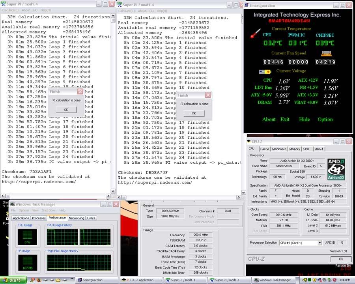This screenshot has width=355, height=284.
Task: Click the green square CPU meter tray icon
Action: point(310,280)
